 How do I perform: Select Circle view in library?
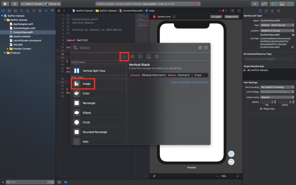[98, 122]
